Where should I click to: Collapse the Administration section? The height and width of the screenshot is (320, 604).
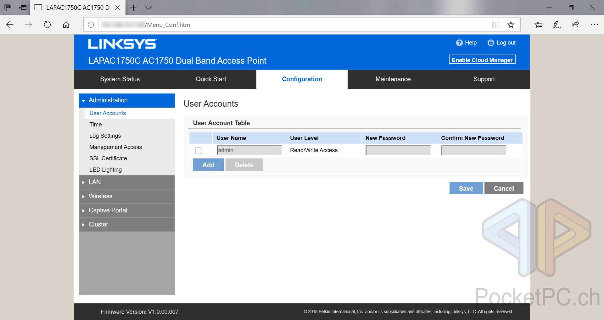[x=127, y=100]
